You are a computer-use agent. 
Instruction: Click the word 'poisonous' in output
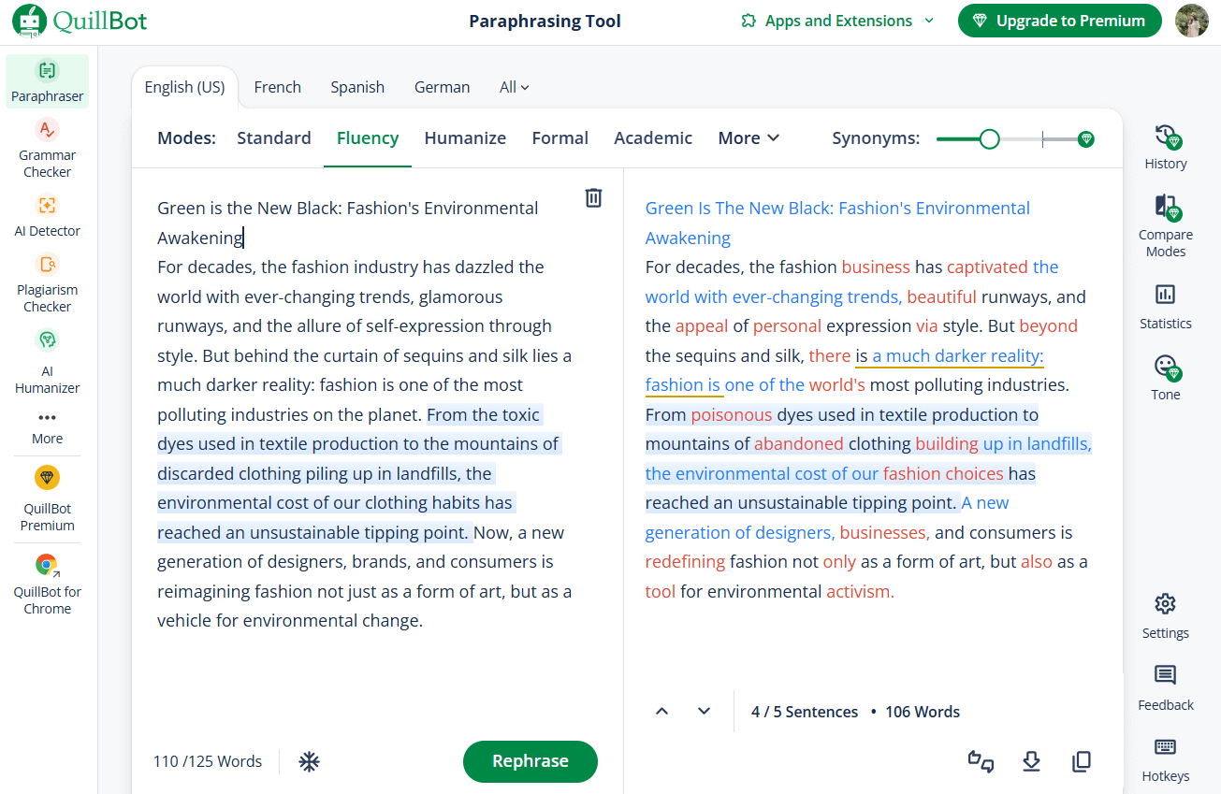732,414
